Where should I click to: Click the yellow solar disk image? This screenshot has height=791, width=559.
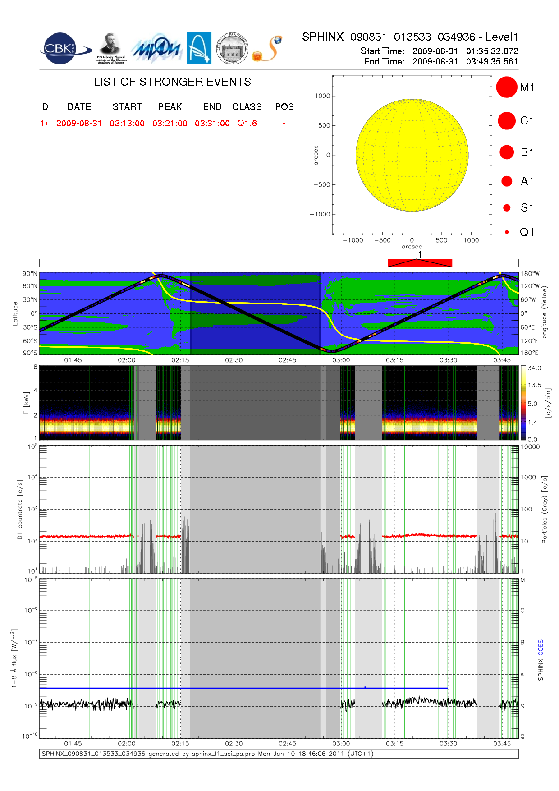coord(412,155)
